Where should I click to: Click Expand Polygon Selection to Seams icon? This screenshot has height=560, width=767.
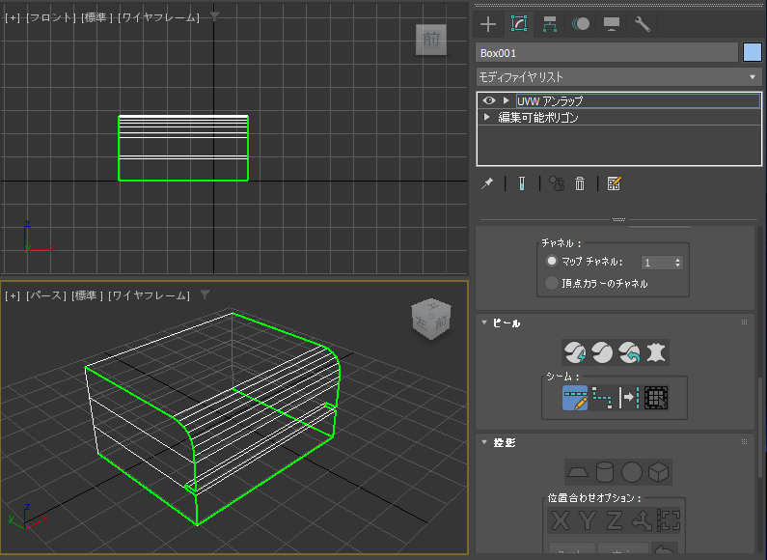[x=656, y=398]
